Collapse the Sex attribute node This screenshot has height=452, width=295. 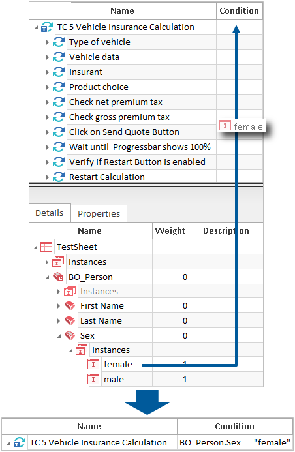click(x=59, y=336)
